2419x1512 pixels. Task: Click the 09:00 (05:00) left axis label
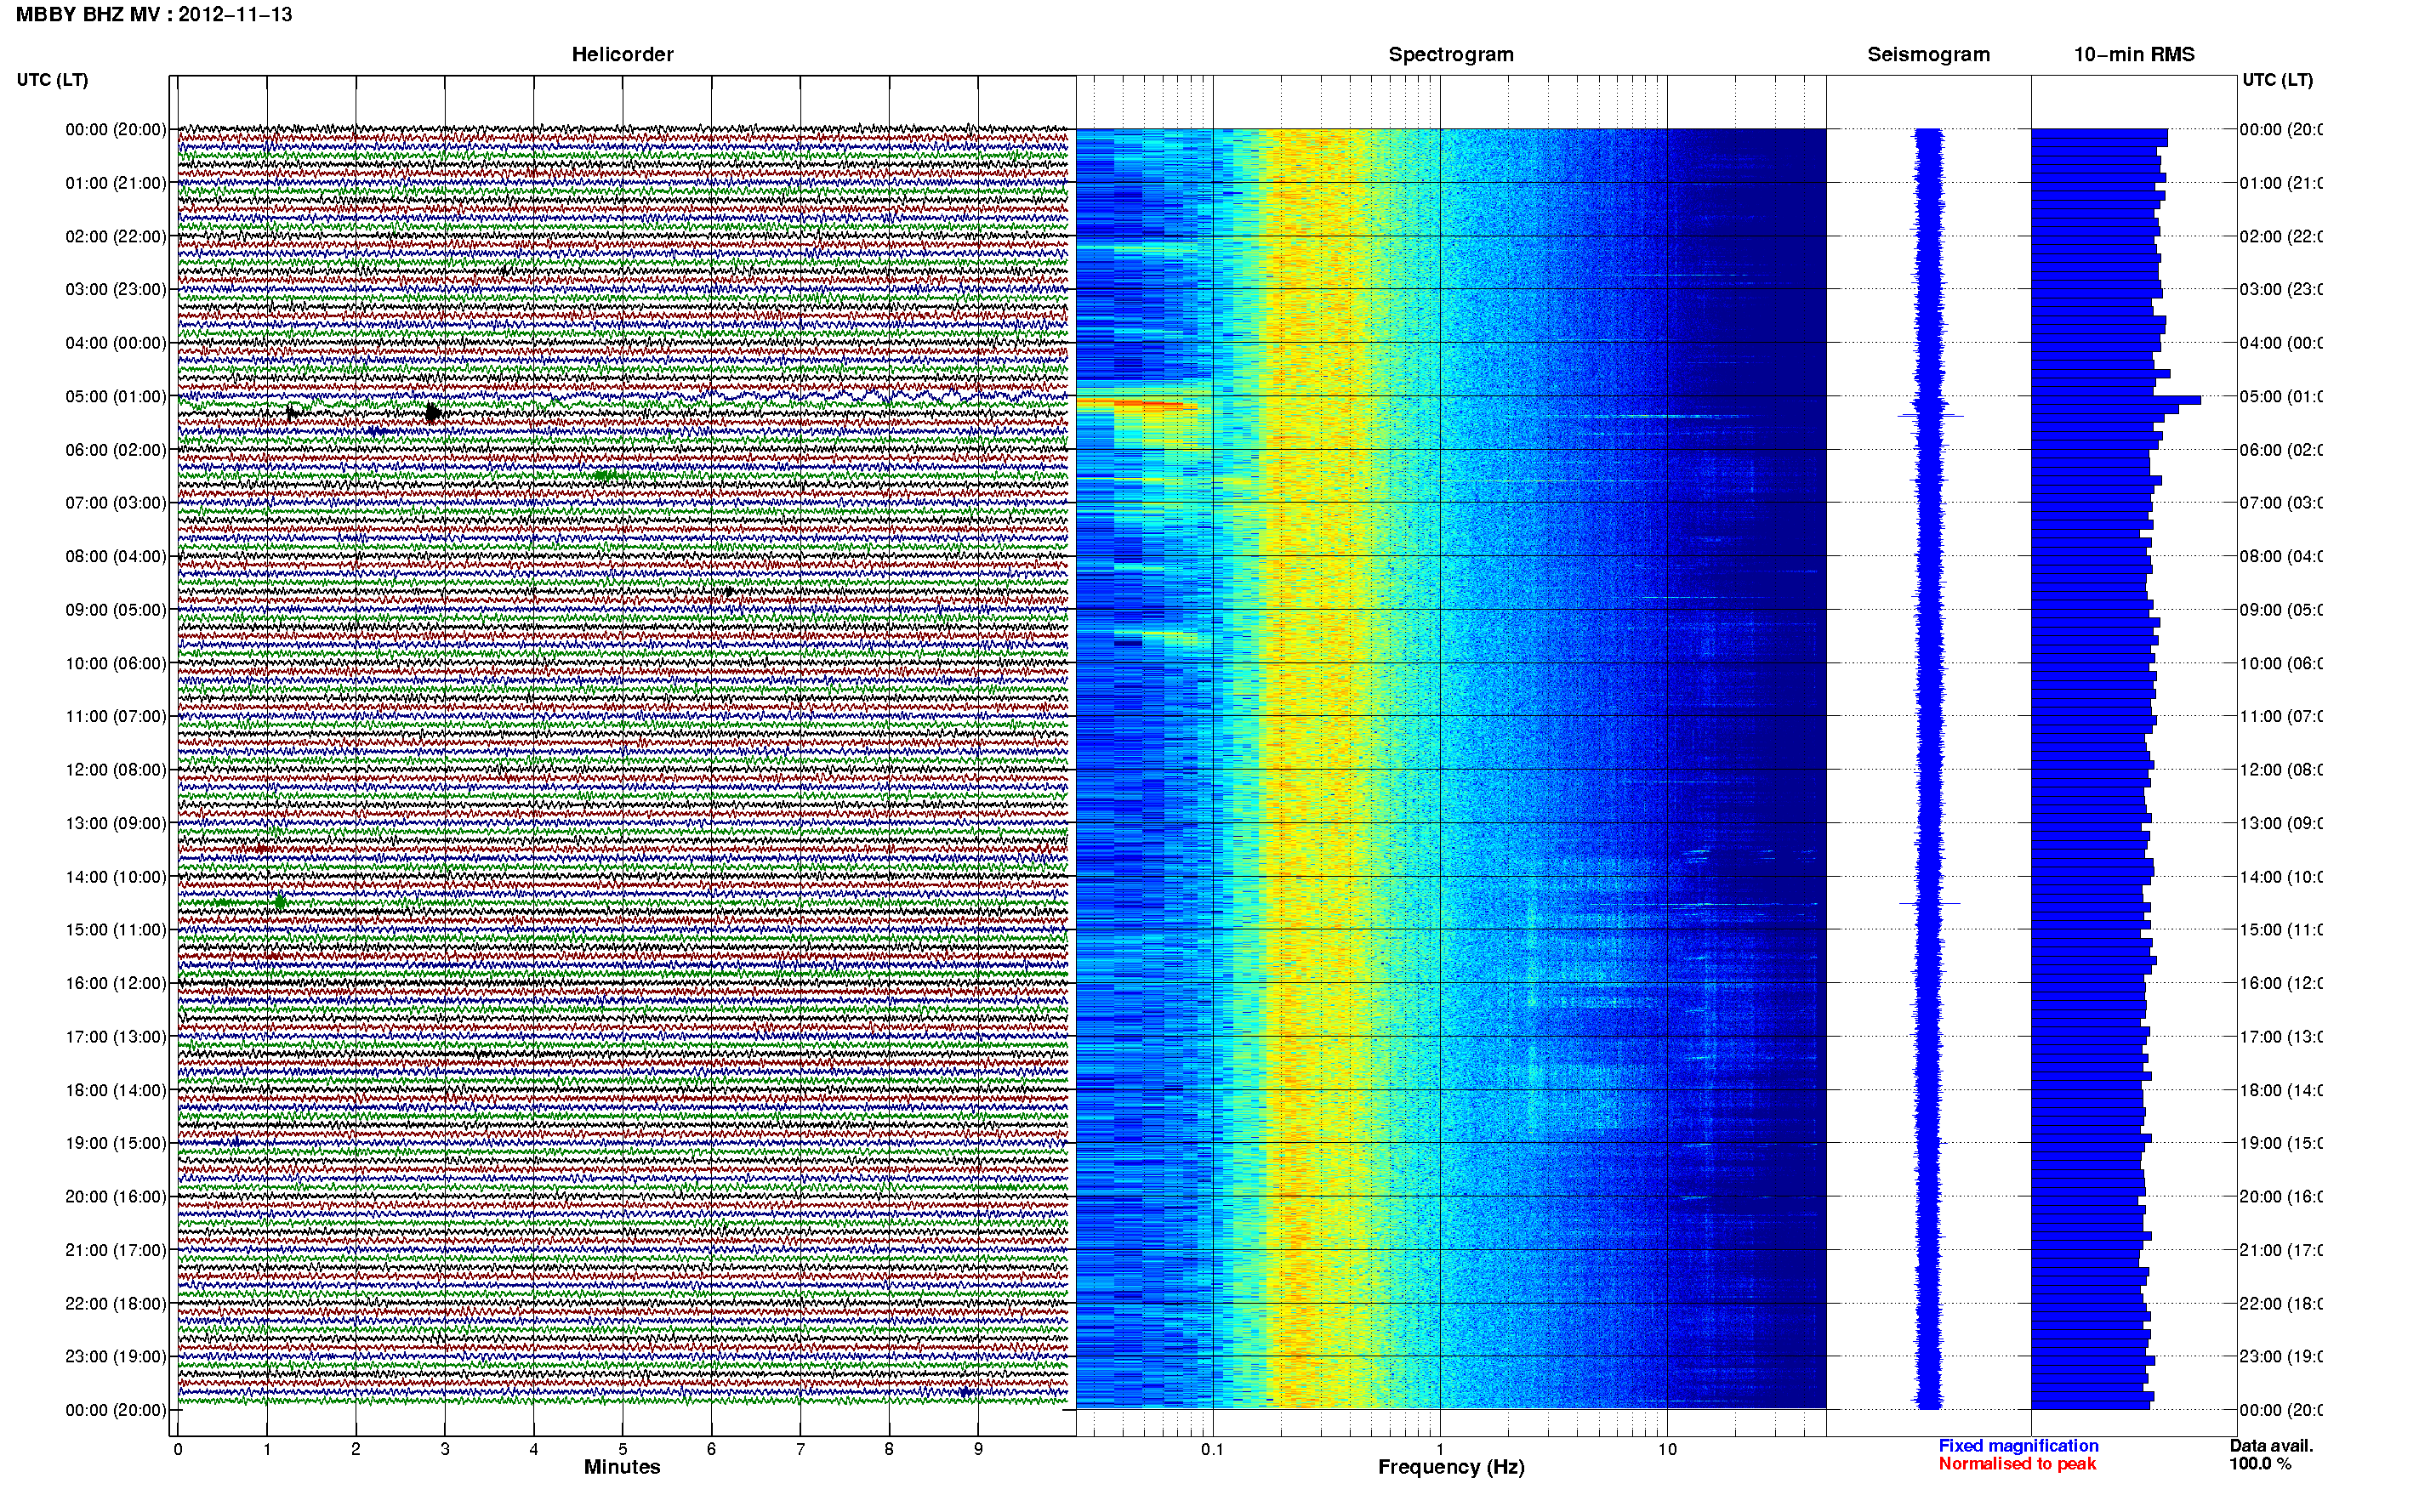click(116, 610)
